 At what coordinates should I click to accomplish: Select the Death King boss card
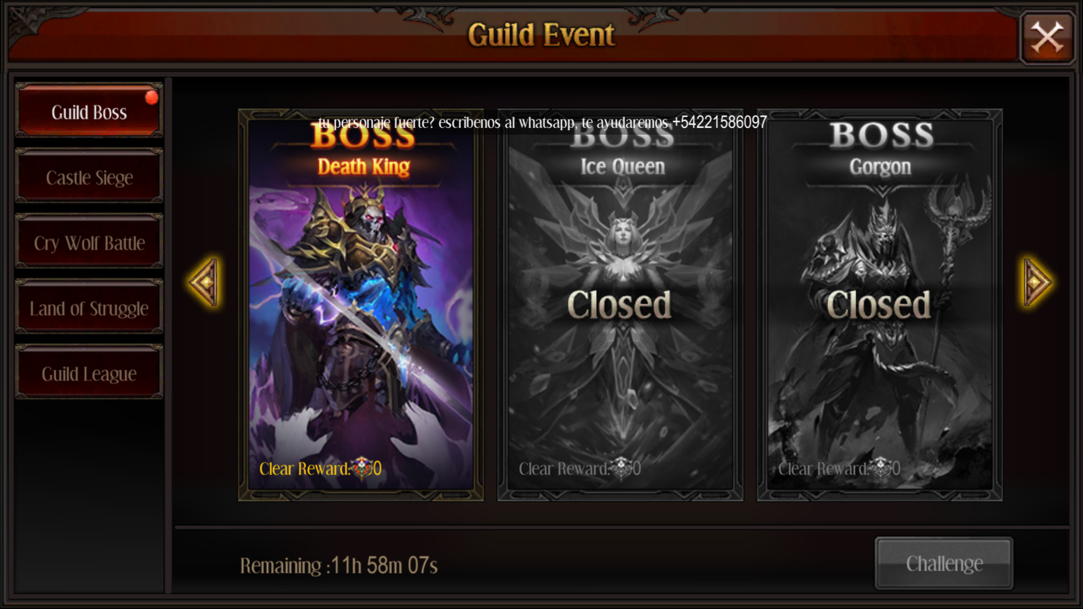361,305
